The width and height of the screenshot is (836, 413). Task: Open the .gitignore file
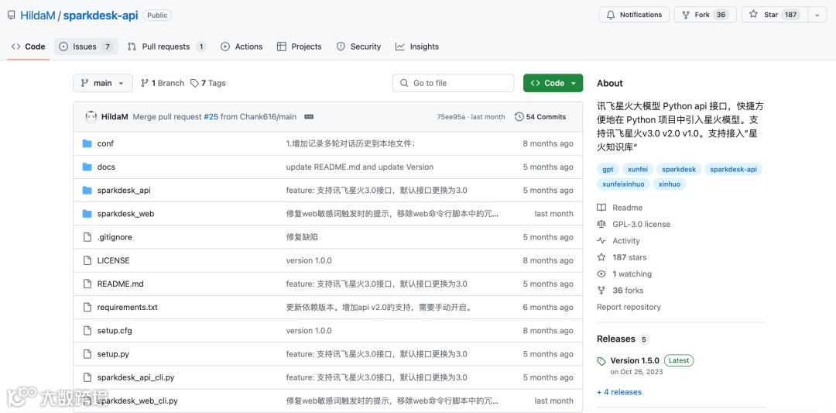click(x=115, y=237)
